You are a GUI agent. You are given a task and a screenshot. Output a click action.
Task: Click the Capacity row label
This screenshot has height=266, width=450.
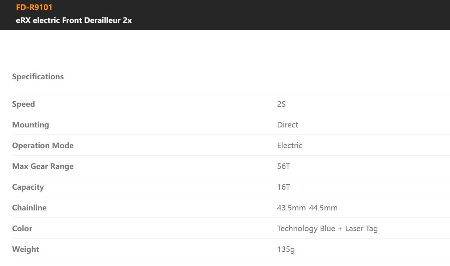tap(28, 187)
